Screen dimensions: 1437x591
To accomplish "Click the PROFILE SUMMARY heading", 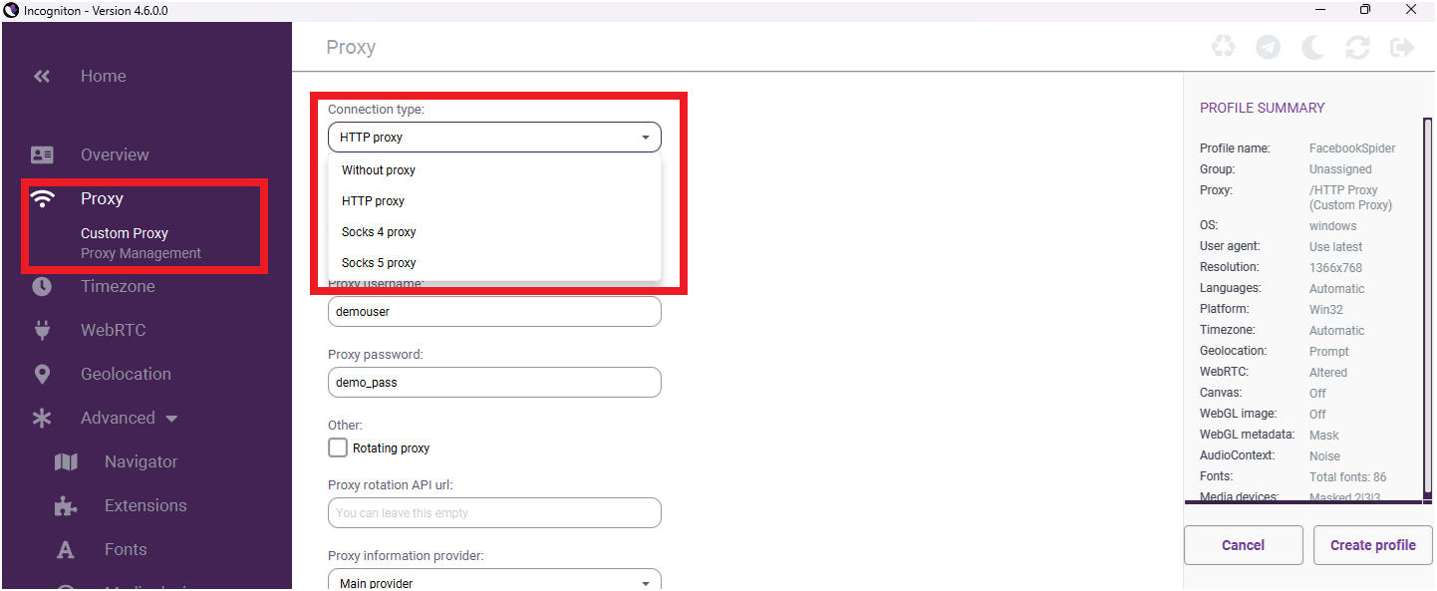I will (x=1262, y=108).
